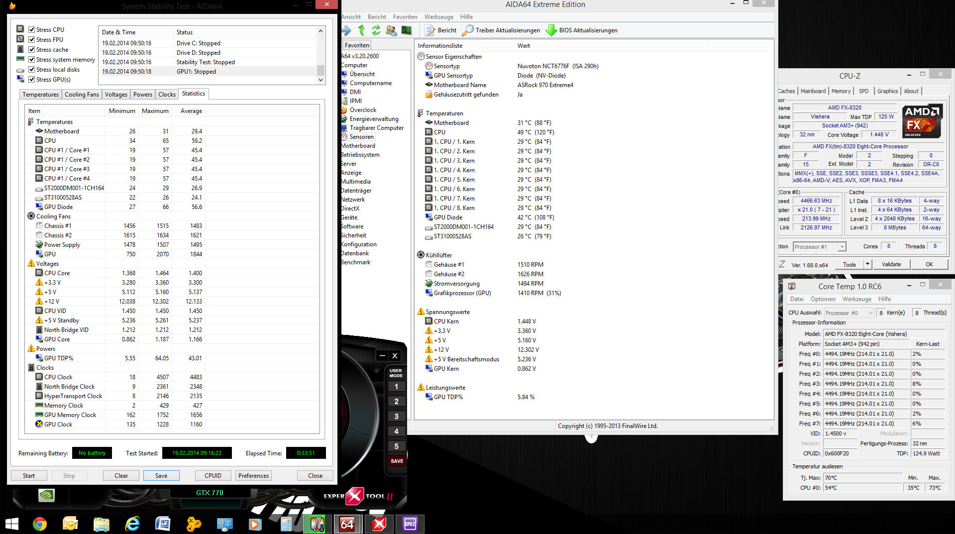Toggle the Stress local disks checkbox

(x=32, y=70)
